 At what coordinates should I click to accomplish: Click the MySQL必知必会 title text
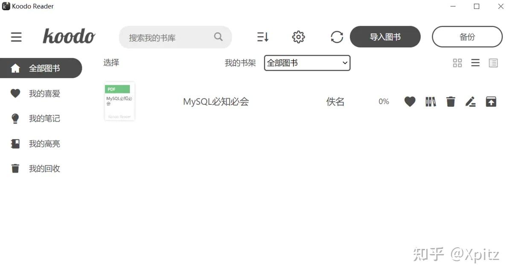216,102
